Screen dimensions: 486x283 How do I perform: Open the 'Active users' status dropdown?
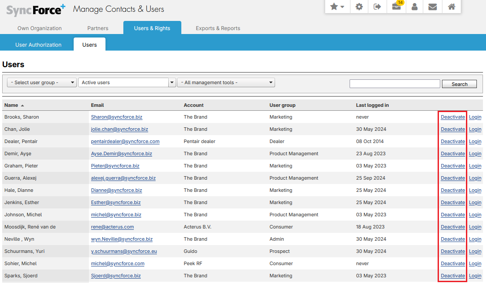126,82
